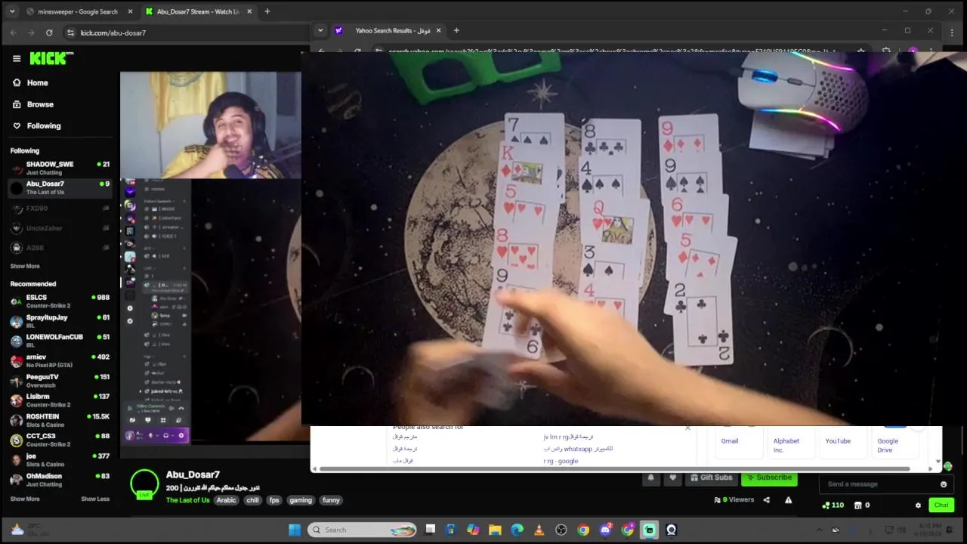
Task: Open SprayitupJay recommended channel
Action: coord(60,321)
